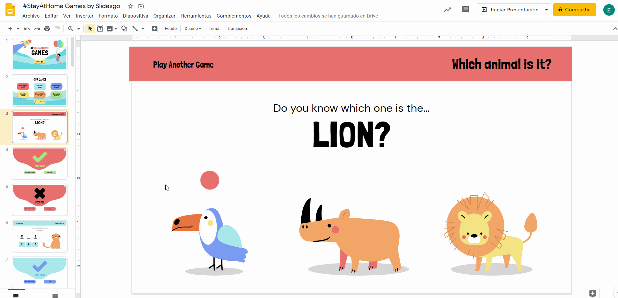Viewport: 618px width, 298px height.
Task: Click the Compartir share button
Action: point(575,10)
